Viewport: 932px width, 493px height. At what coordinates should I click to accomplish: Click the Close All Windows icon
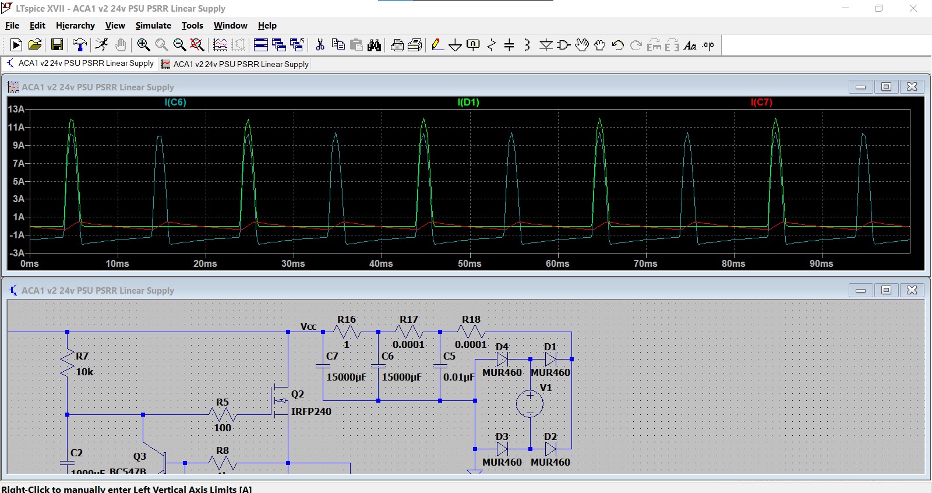click(x=297, y=45)
